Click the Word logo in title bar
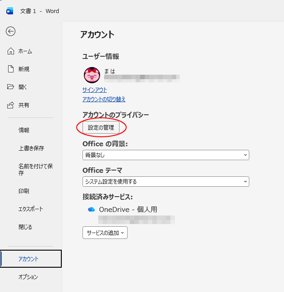Viewport: 284px width, 292px height. (x=9, y=11)
